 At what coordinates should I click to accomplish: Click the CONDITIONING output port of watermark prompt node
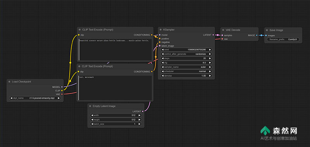(x=152, y=71)
